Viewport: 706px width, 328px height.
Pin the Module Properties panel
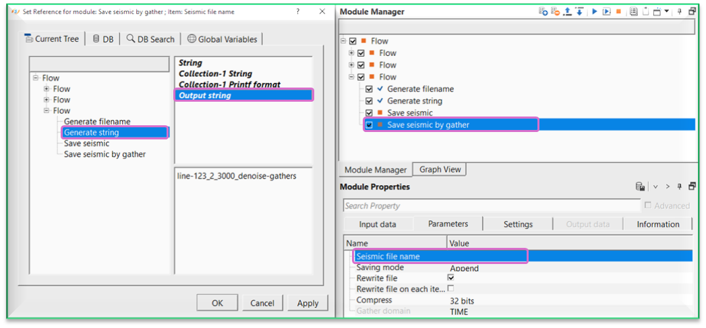click(680, 187)
